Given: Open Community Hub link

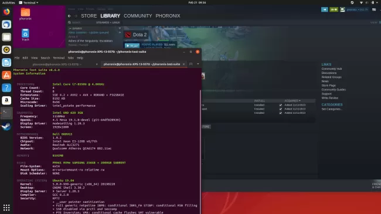Looking at the screenshot, I should coord(332,69).
